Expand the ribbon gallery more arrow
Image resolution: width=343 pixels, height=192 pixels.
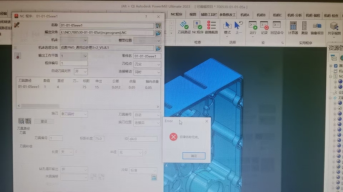[171, 33]
